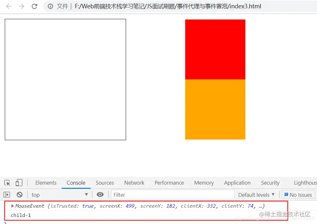This screenshot has width=317, height=224.
Task: Click the child-1 console output line
Action: [20, 215]
